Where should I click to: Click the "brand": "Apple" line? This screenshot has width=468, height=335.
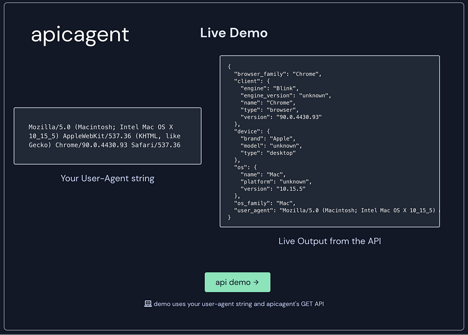tap(268, 138)
